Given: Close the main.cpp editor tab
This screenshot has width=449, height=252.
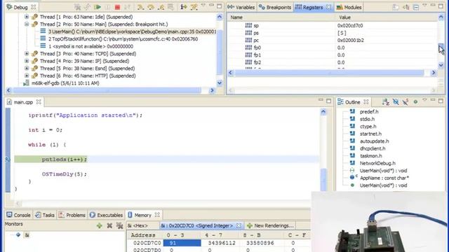Looking at the screenshot, I should pos(39,101).
